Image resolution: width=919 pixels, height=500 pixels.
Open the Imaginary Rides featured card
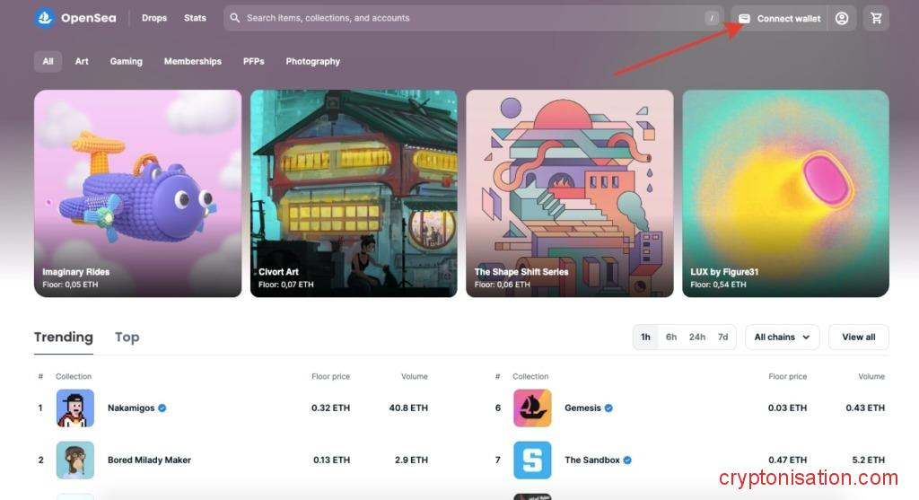(x=137, y=193)
